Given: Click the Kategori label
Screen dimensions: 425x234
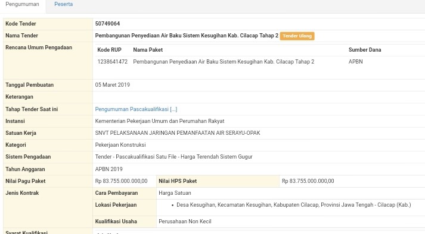Looking at the screenshot, I should (x=15, y=145).
